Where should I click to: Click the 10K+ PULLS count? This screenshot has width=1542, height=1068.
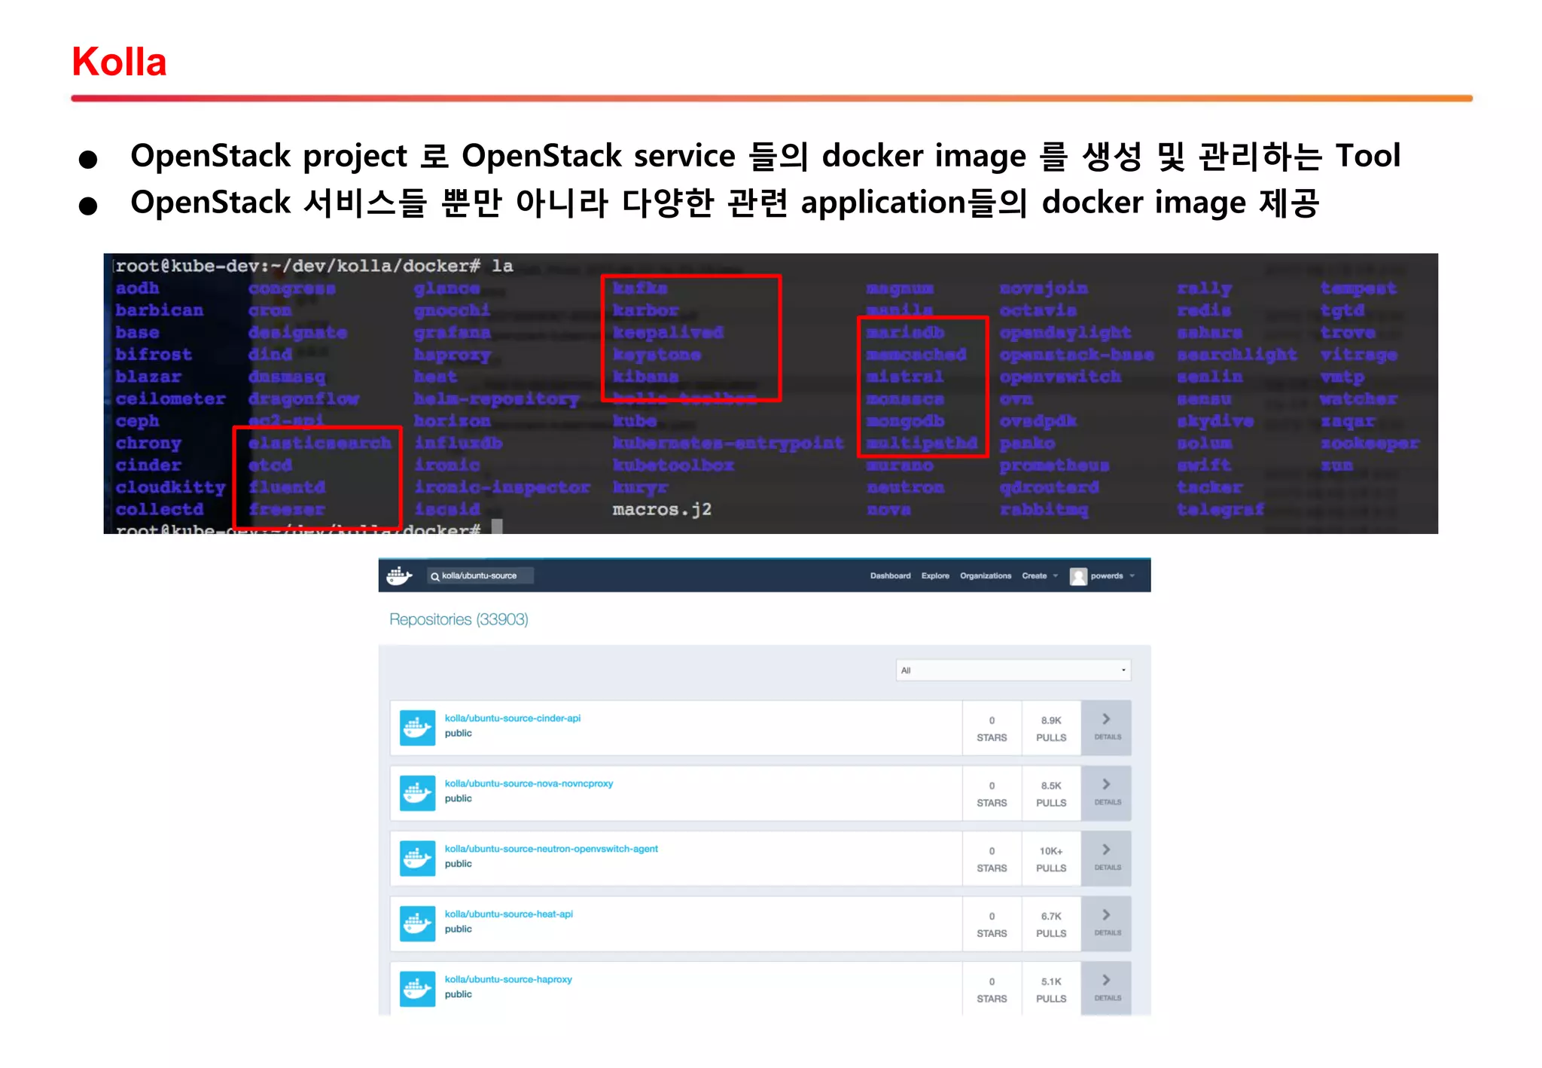[1051, 859]
